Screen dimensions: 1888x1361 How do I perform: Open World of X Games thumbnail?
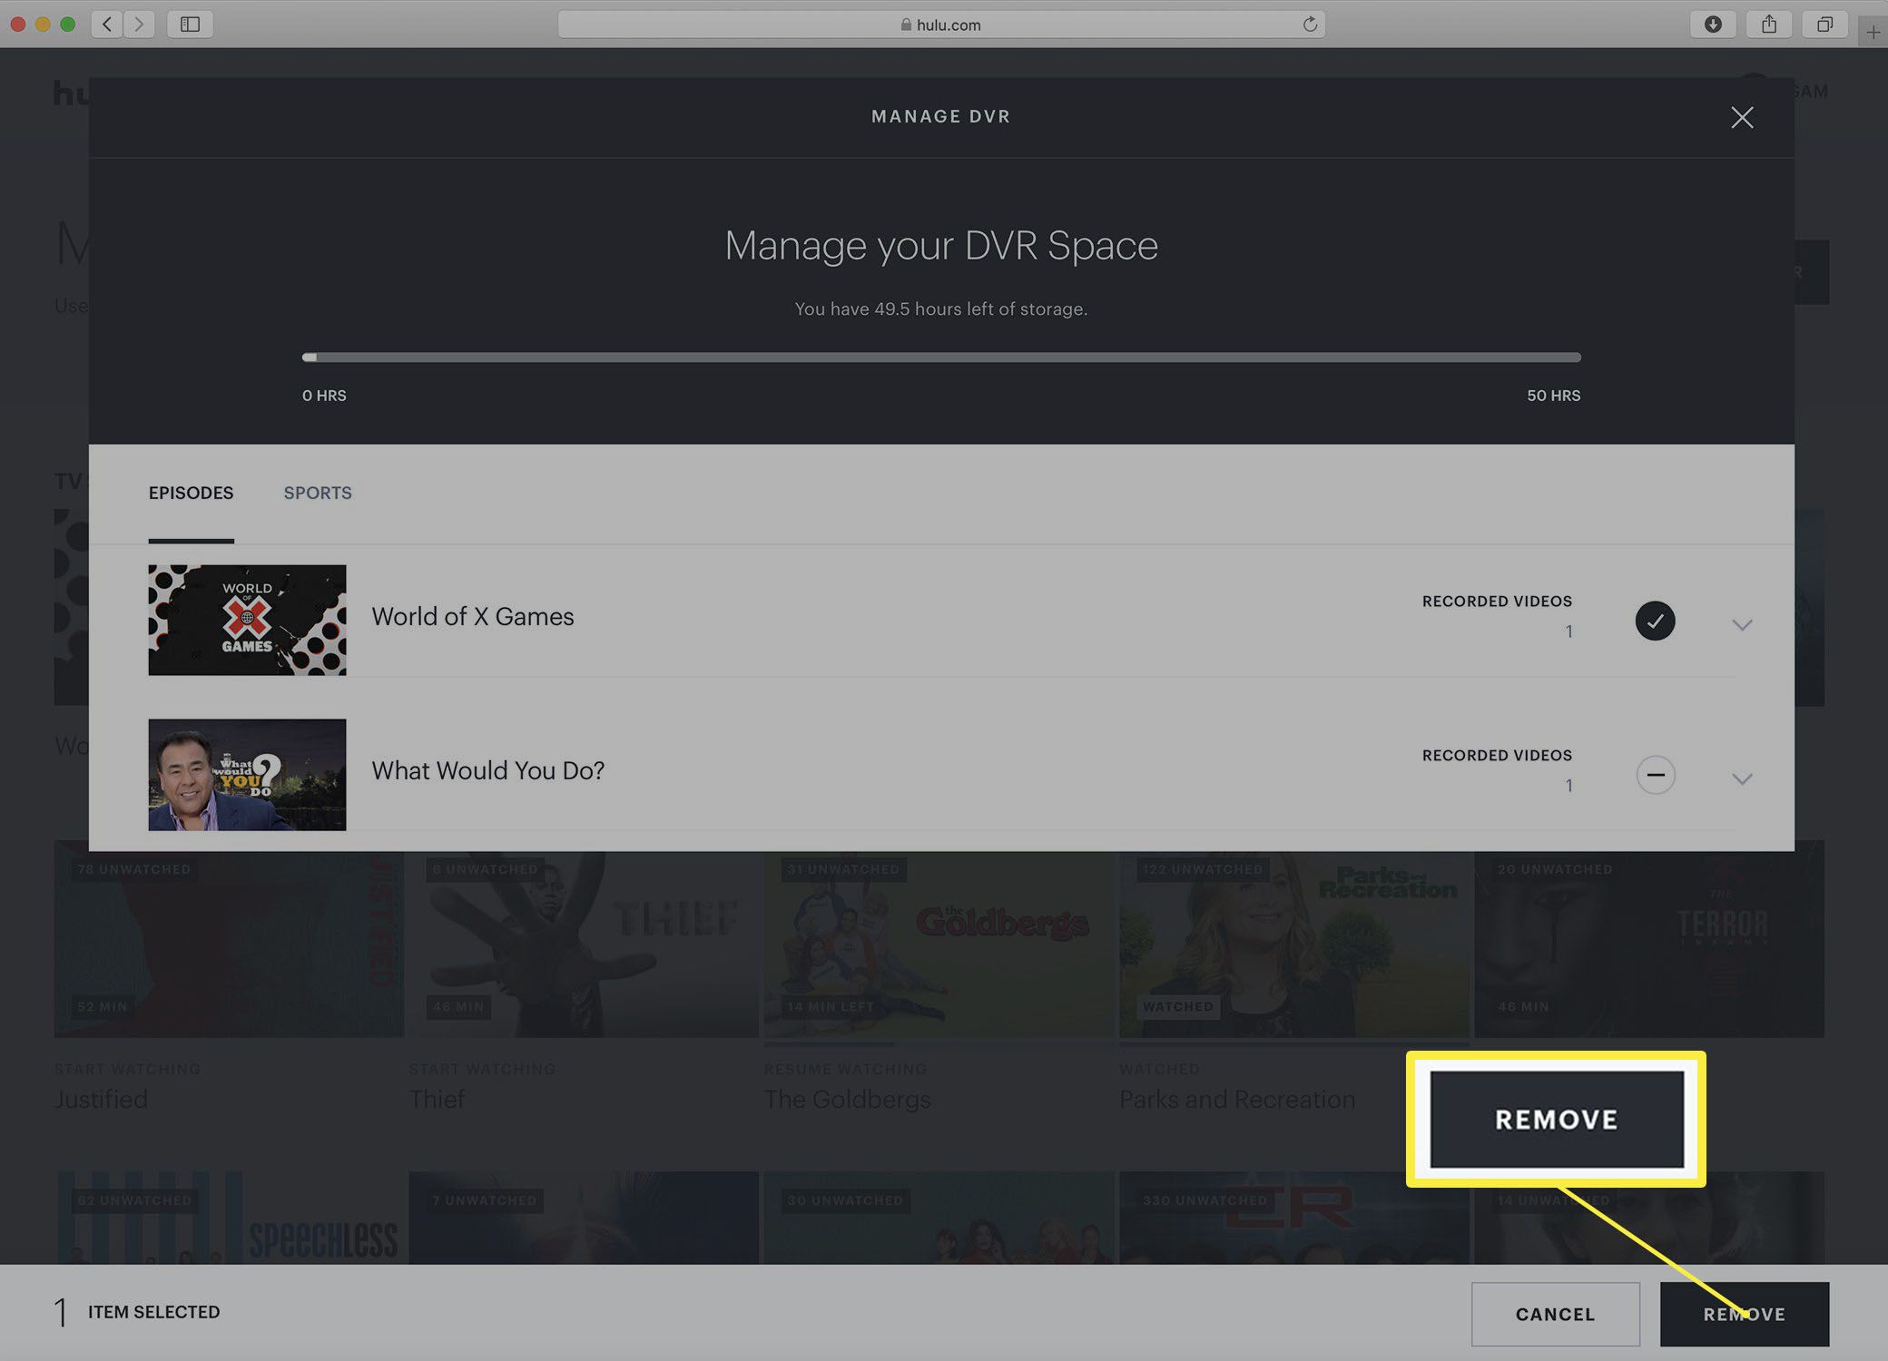[247, 620]
